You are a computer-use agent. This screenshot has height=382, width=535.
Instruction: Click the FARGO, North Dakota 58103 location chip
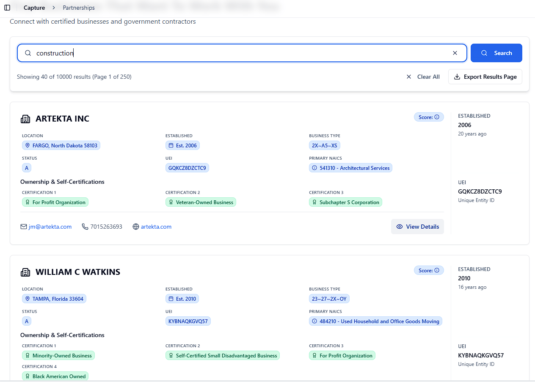click(61, 145)
